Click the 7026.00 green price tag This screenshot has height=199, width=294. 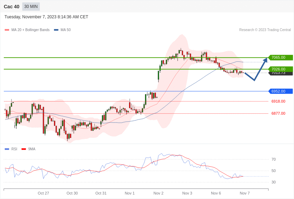pyautogui.click(x=281, y=69)
